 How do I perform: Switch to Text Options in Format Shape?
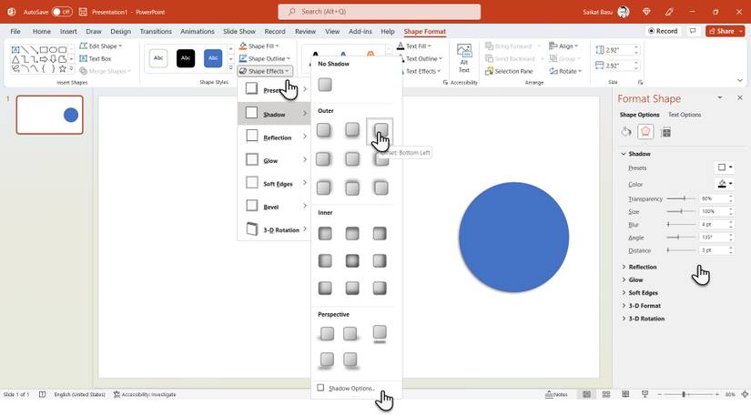pyautogui.click(x=685, y=115)
